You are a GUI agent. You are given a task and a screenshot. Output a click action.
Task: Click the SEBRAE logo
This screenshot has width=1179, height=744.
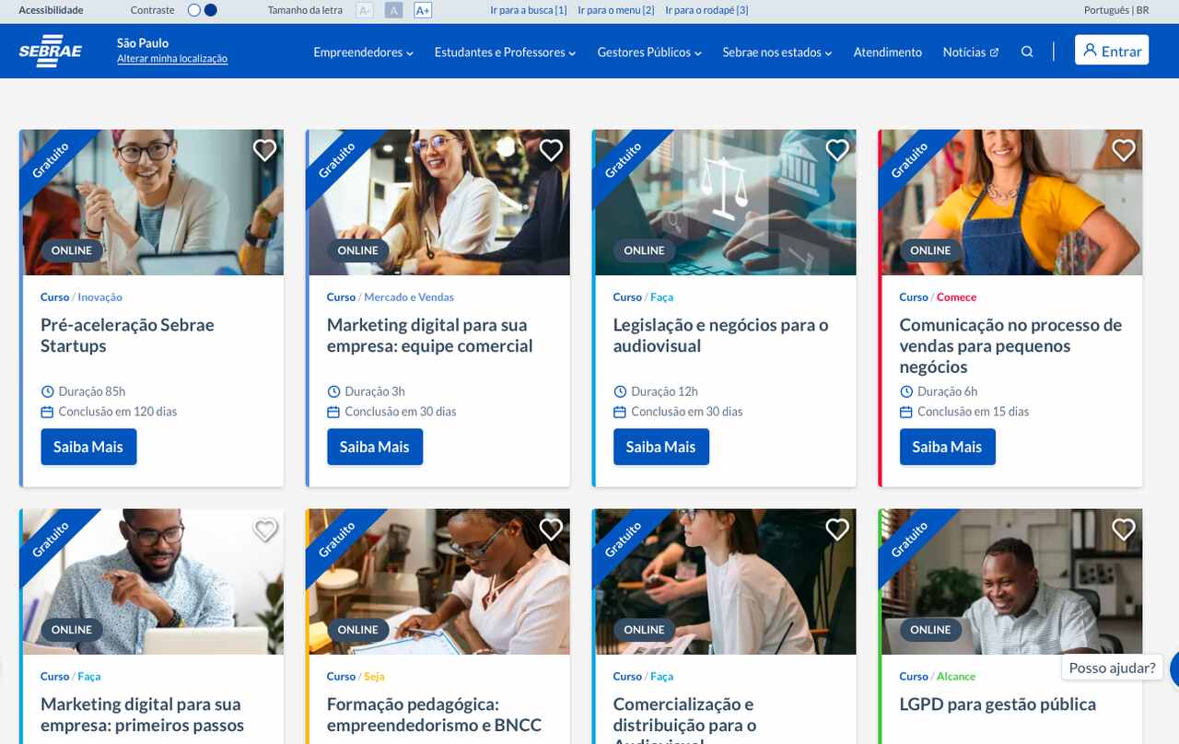[51, 52]
